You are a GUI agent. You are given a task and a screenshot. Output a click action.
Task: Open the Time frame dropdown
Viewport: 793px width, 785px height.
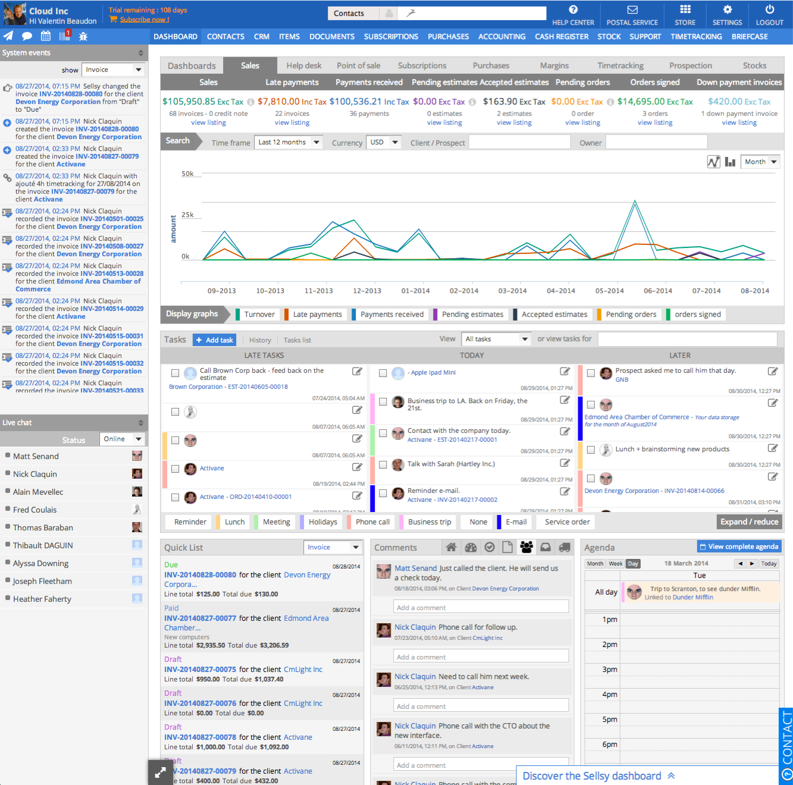point(289,142)
